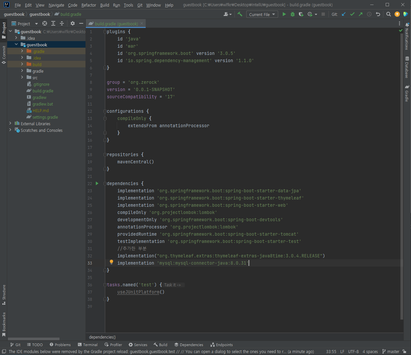The height and width of the screenshot is (355, 411).
Task: Open the Current File run configuration dropdown
Action: [262, 14]
